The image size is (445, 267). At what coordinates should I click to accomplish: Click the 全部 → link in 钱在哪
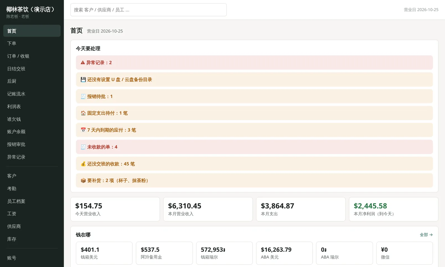pyautogui.click(x=426, y=235)
